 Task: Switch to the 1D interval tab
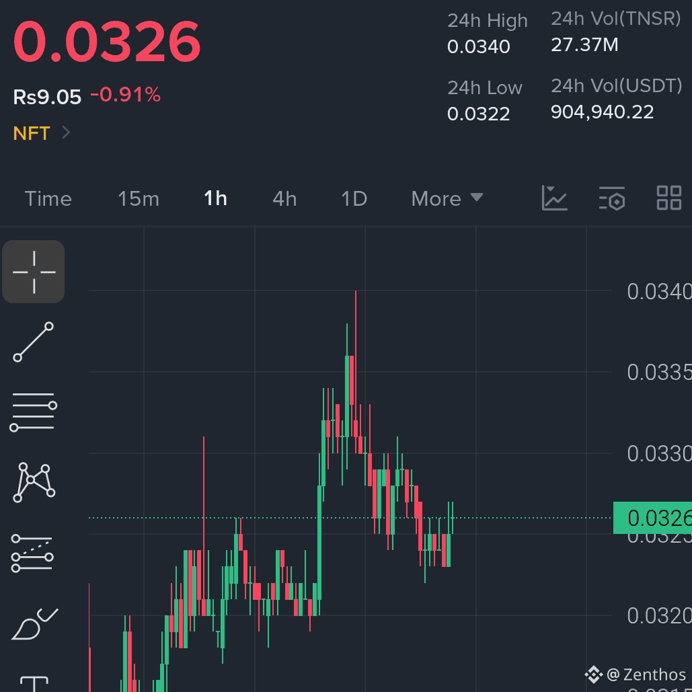click(x=354, y=198)
